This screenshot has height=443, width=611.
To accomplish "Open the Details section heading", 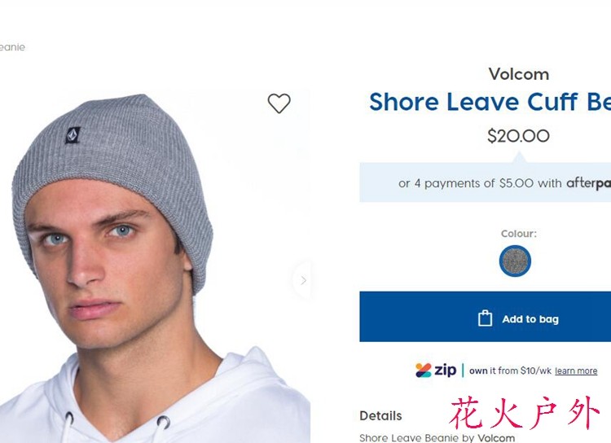I will point(380,416).
